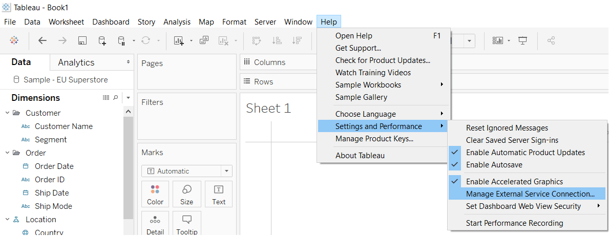The height and width of the screenshot is (236, 609).
Task: Click the Dimensions search magnifier icon
Action: [x=115, y=98]
